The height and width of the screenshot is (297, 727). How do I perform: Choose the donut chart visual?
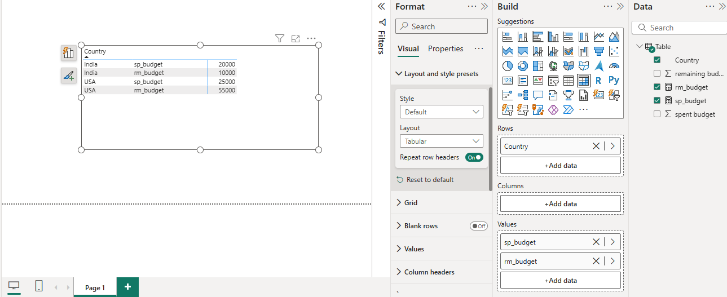tap(522, 66)
